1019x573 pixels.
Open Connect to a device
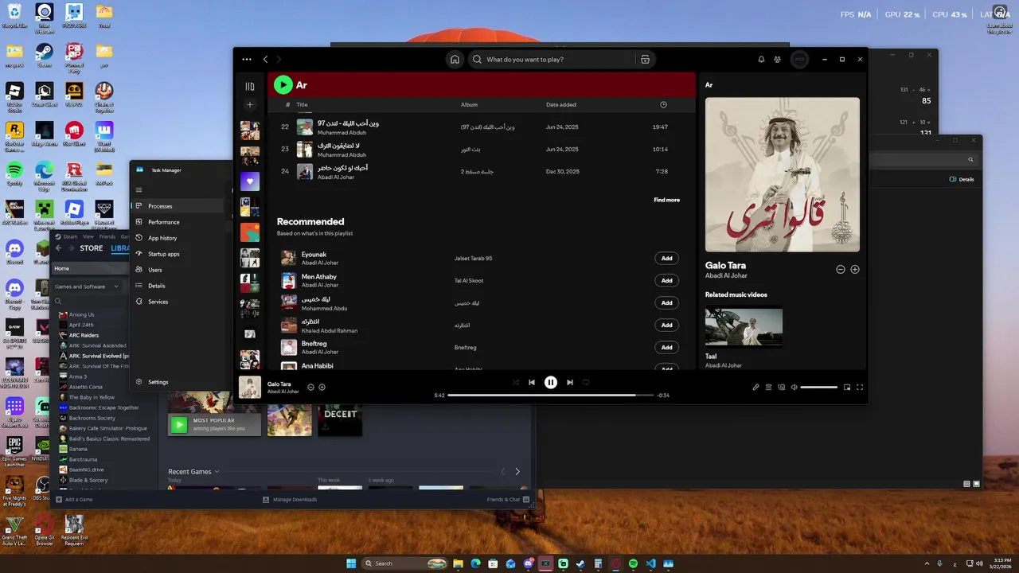click(781, 387)
